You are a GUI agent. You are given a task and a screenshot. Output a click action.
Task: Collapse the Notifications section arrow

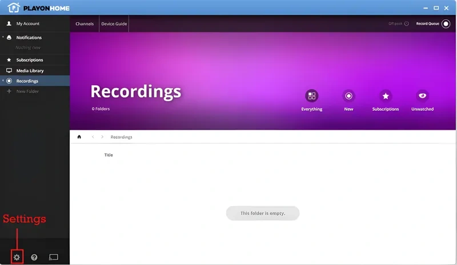(3, 37)
